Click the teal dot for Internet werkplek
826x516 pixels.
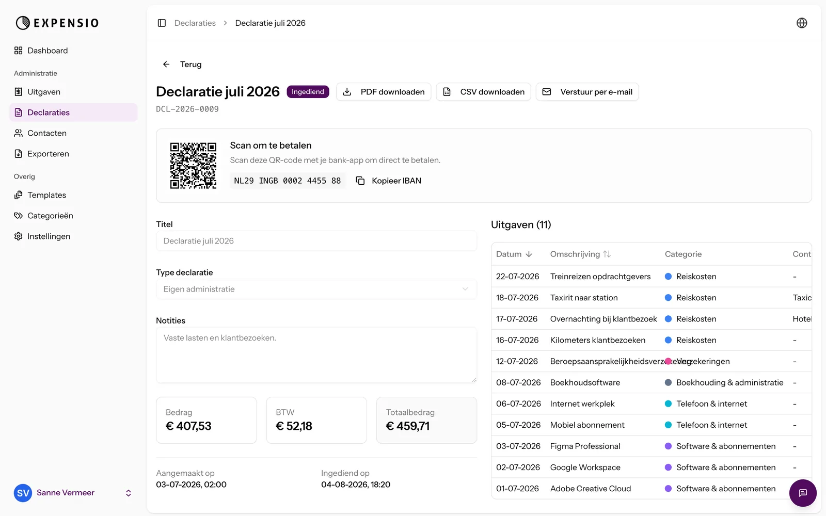[668, 404]
